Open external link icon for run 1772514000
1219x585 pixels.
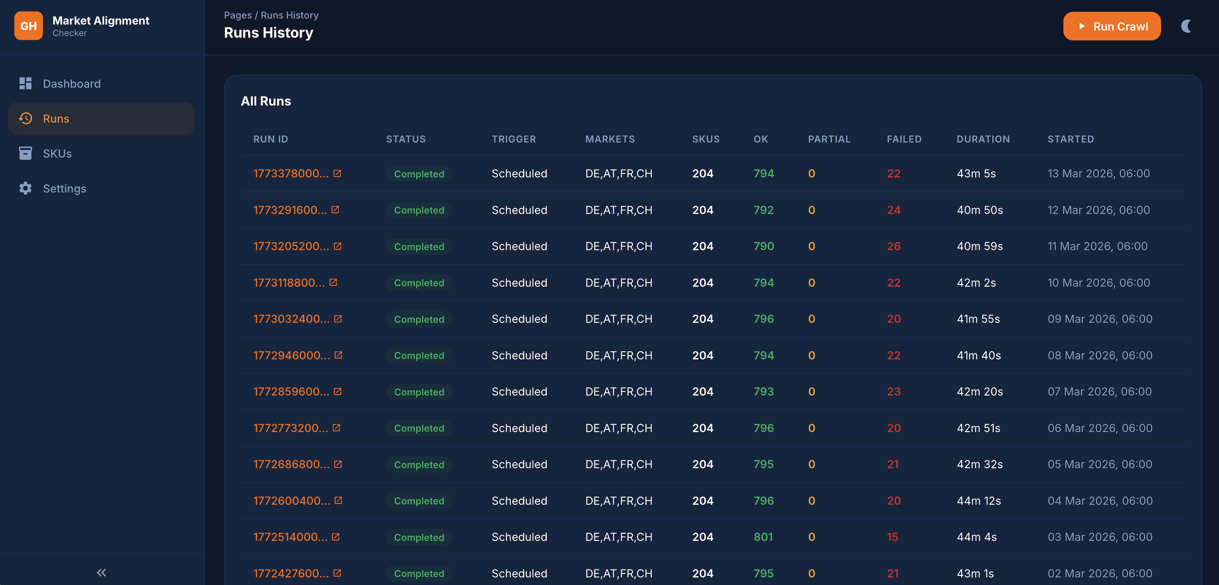click(x=335, y=537)
